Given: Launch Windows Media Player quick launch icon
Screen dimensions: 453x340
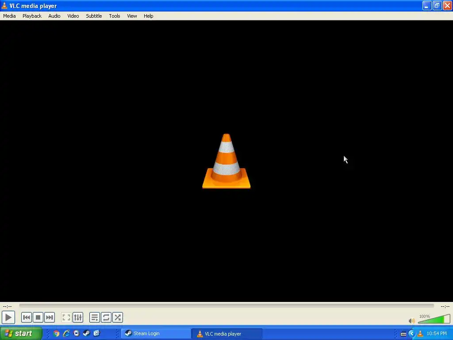Looking at the screenshot, I should 76,334.
